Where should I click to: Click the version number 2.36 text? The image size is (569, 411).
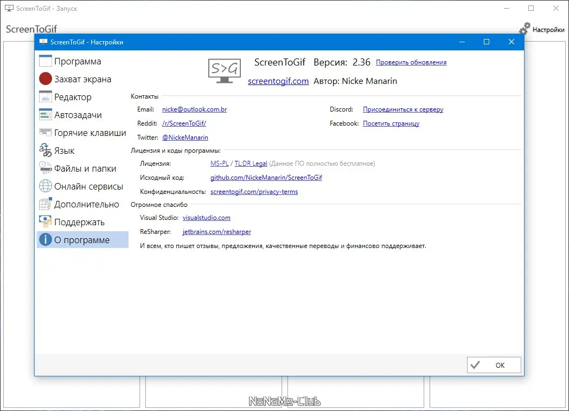[x=361, y=62]
